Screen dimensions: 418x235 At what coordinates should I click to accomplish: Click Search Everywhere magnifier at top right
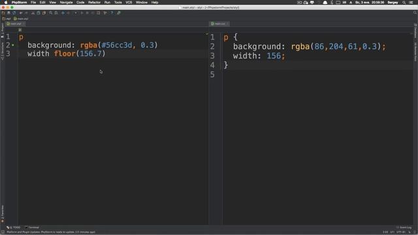(x=415, y=13)
